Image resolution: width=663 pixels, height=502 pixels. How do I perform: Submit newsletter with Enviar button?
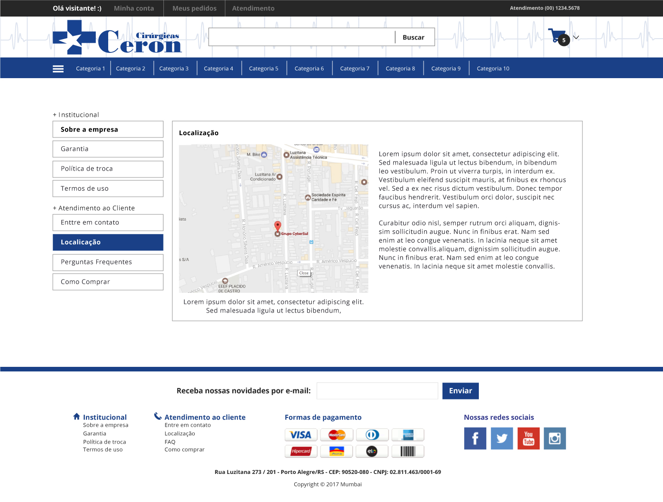(460, 391)
